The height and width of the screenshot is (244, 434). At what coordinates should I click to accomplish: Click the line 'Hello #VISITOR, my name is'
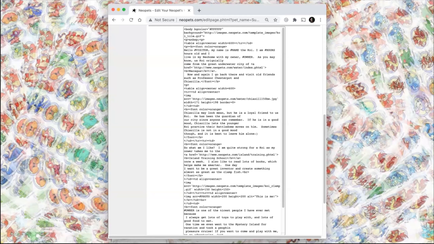pos(229,50)
